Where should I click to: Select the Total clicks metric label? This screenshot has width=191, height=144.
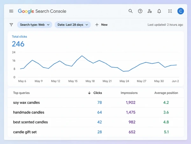click(x=19, y=37)
